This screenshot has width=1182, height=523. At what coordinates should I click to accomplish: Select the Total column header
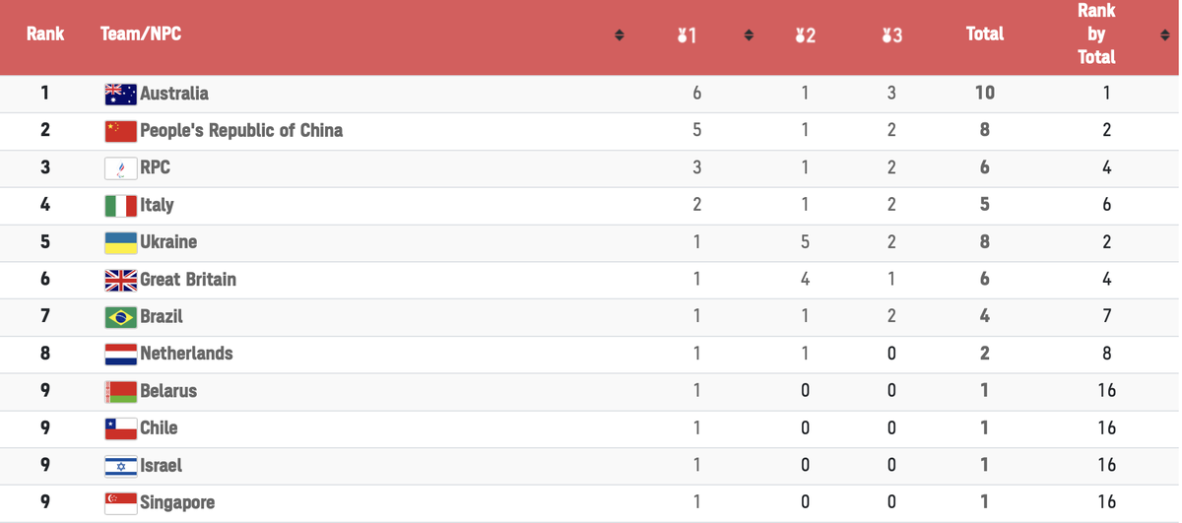coord(984,33)
